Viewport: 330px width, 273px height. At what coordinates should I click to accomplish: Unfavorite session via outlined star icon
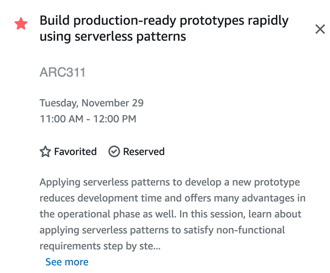45,151
